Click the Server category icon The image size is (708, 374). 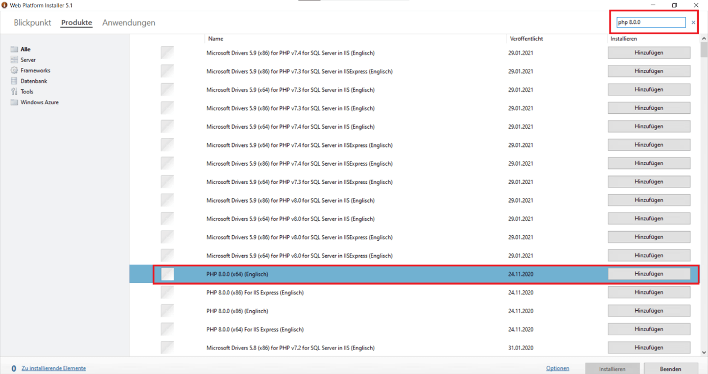coord(14,60)
